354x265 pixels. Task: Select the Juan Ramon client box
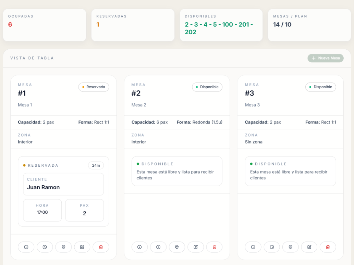pyautogui.click(x=63, y=184)
